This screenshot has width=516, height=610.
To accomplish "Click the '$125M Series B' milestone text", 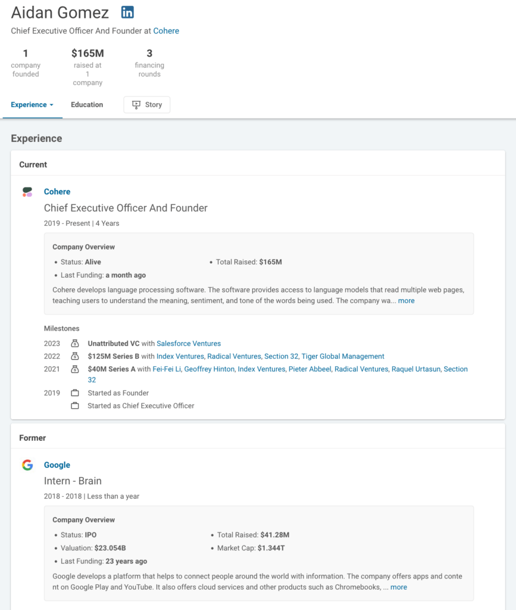I will coord(114,356).
